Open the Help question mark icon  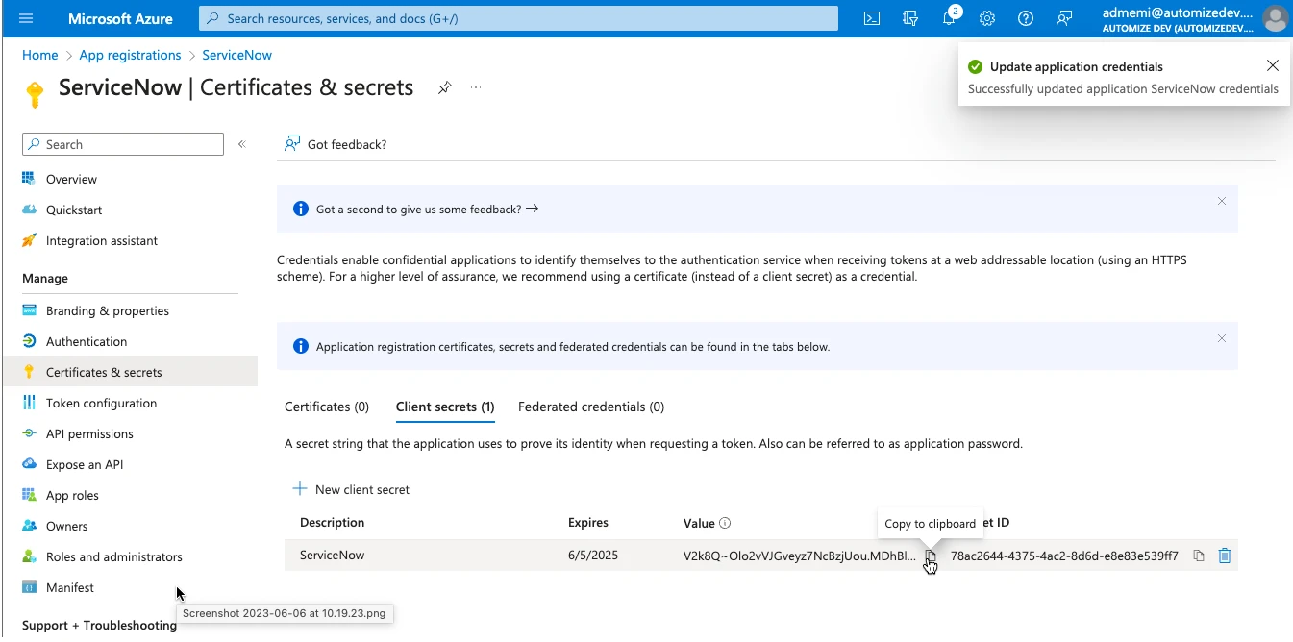(1026, 18)
